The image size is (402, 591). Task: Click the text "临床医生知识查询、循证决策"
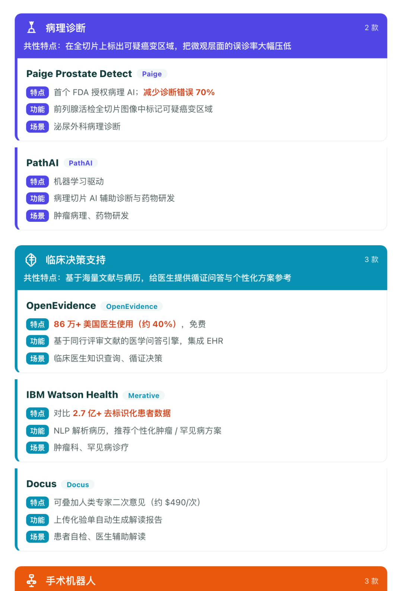click(x=108, y=358)
